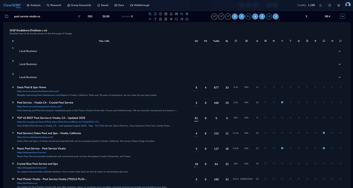The image size is (353, 188).
Task: Click monitor column header icon in SERP table
Action: tap(324, 41)
